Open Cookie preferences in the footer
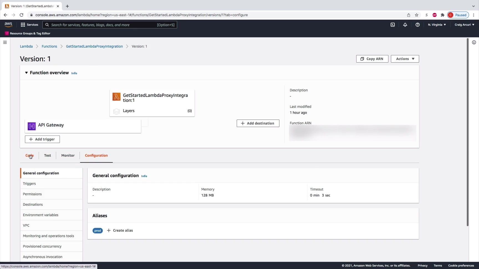 click(461, 265)
